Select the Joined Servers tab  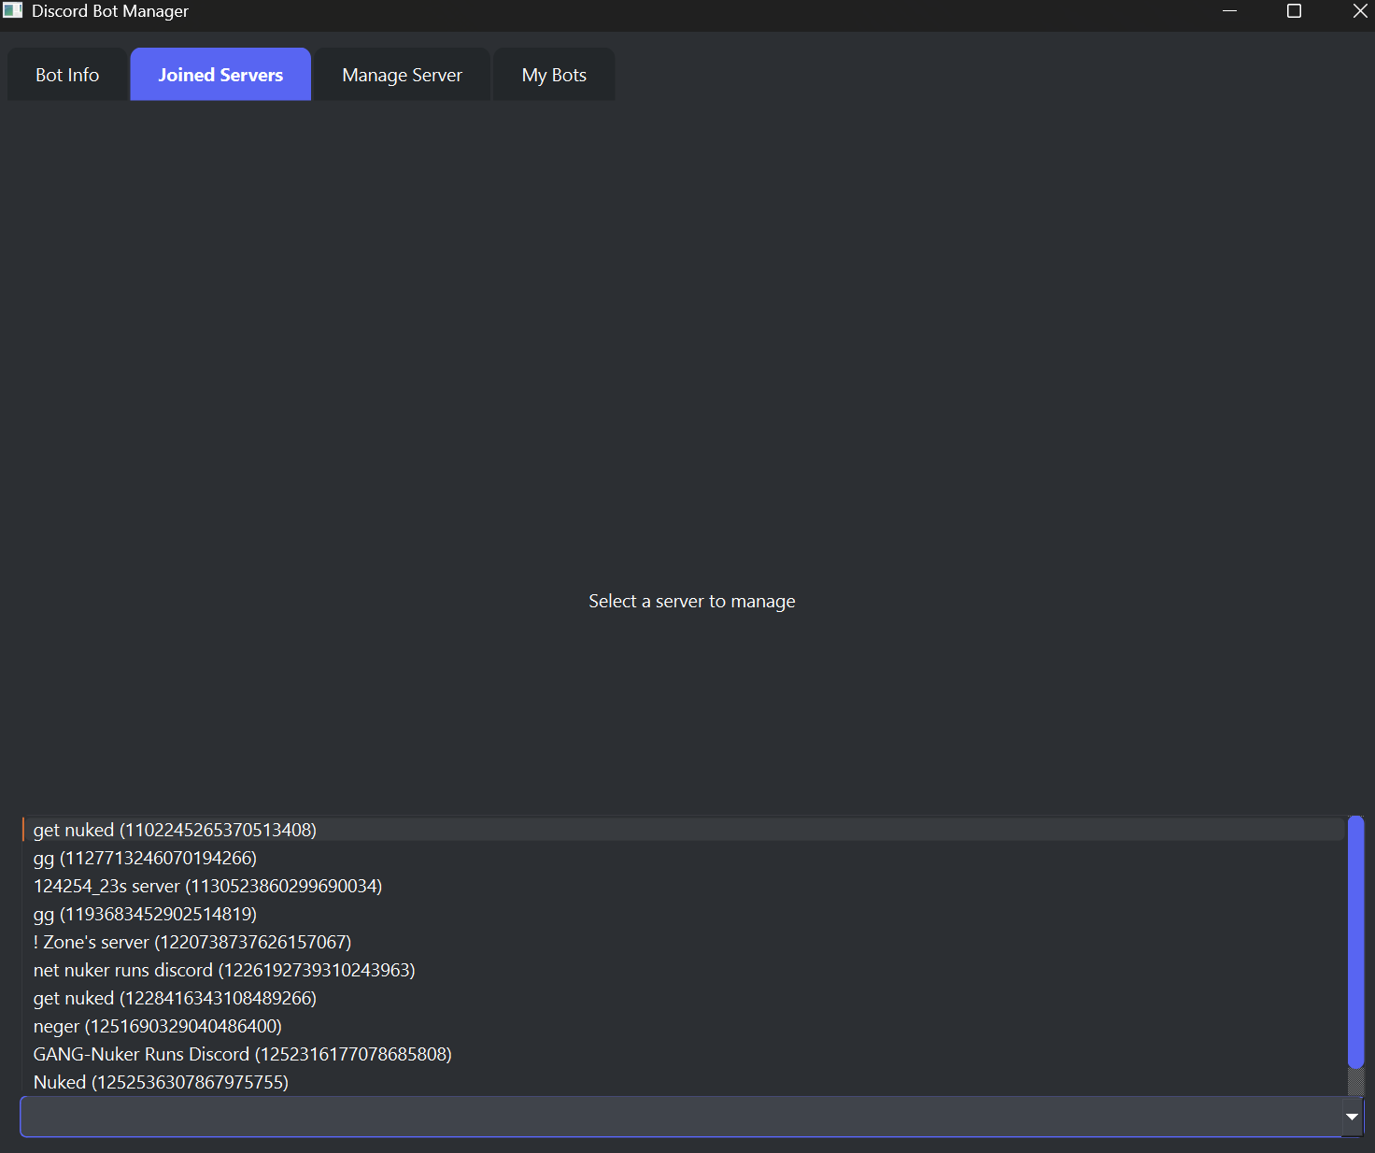tap(220, 74)
